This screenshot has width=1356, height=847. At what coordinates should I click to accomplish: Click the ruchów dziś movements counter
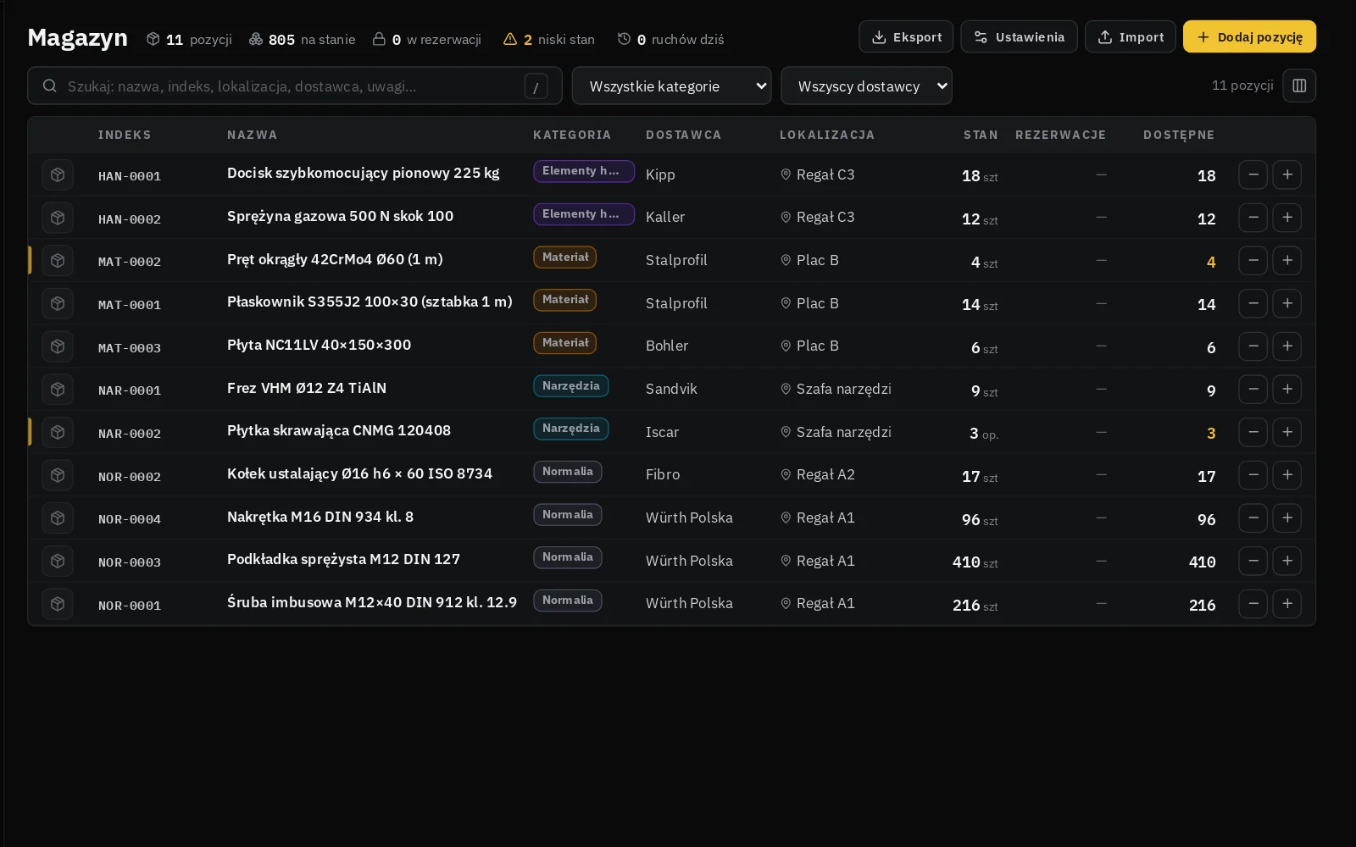[671, 39]
